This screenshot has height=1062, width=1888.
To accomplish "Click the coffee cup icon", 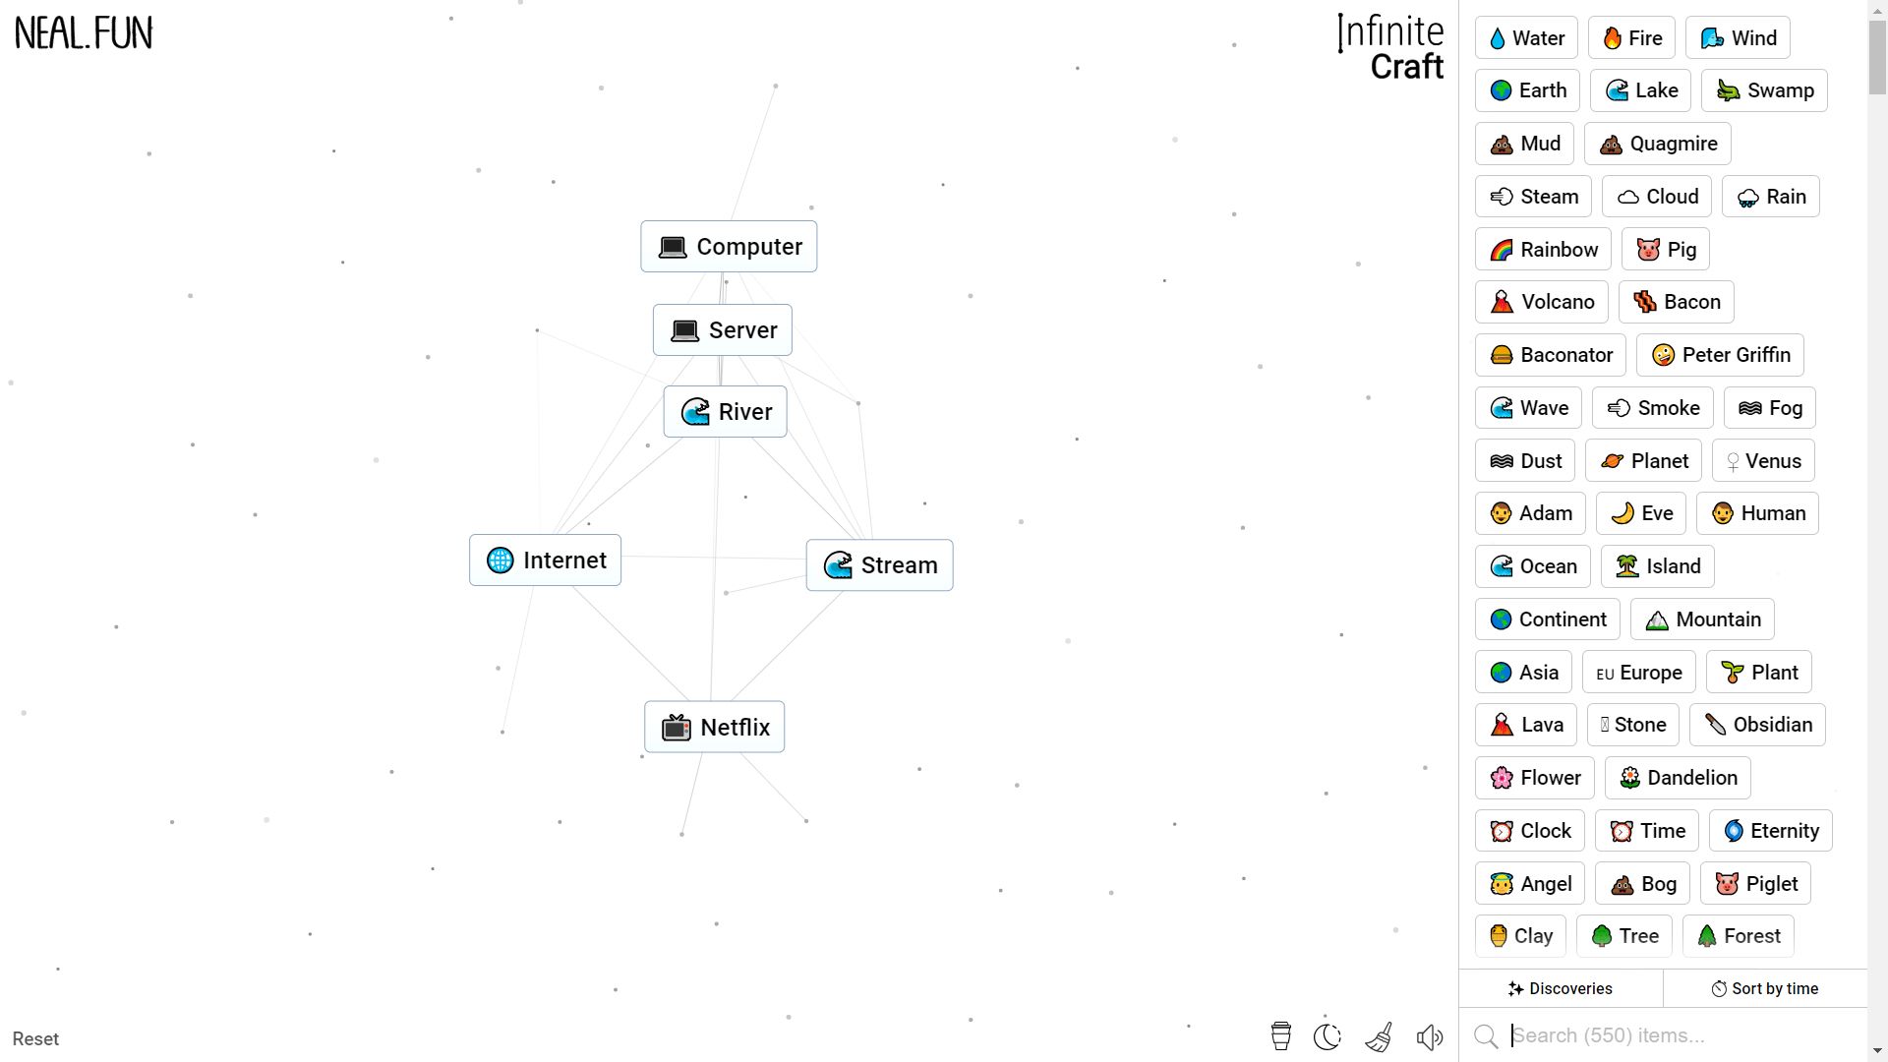I will pos(1280,1037).
